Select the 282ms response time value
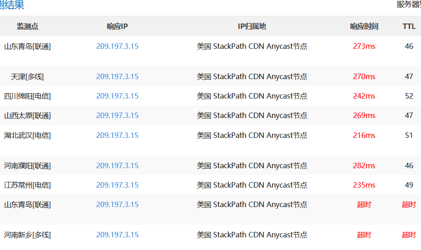This screenshot has width=421, height=250. pos(364,165)
